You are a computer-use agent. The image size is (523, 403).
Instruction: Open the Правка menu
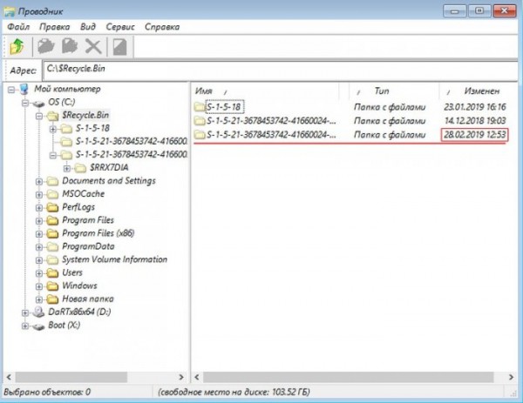click(55, 27)
